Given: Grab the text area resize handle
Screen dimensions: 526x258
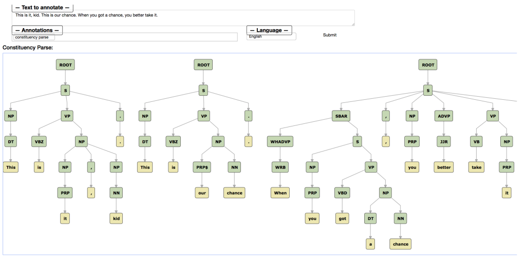Looking at the screenshot, I should click(352, 24).
